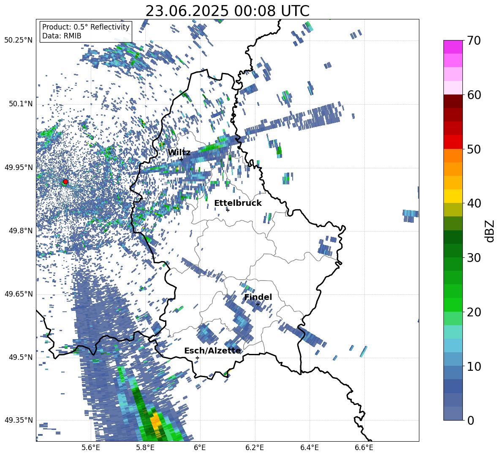Screen dimensions: 500x456
Task: Click the 30 value on the colorbar
Action: tap(474, 258)
